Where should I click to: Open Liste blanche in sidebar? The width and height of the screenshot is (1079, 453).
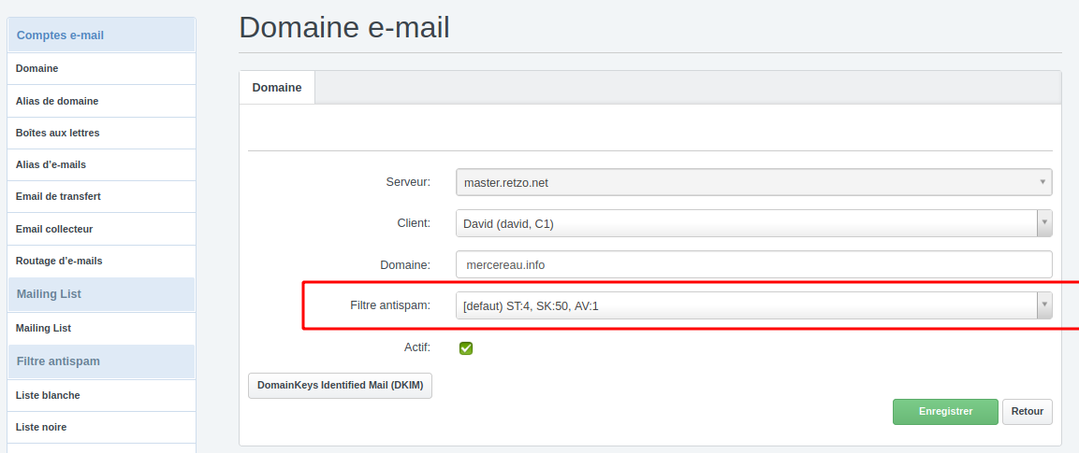48,395
